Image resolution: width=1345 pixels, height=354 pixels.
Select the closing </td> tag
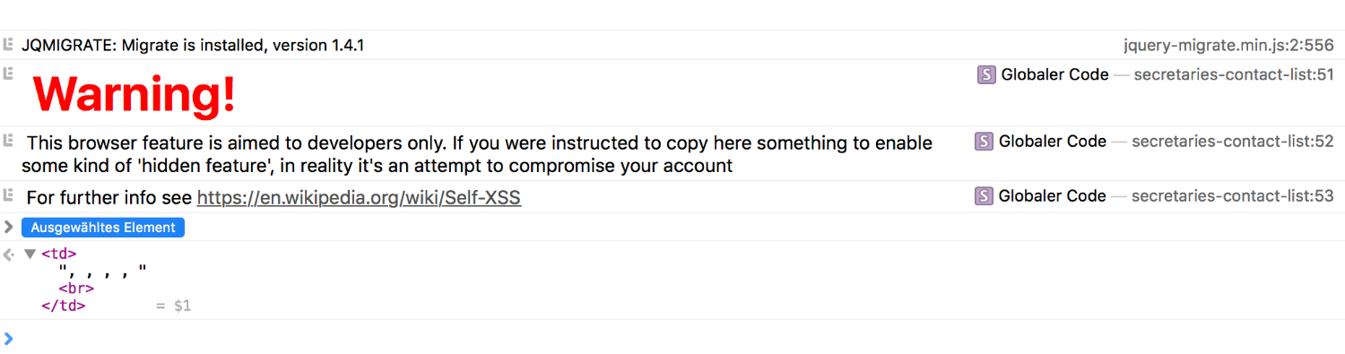click(63, 306)
